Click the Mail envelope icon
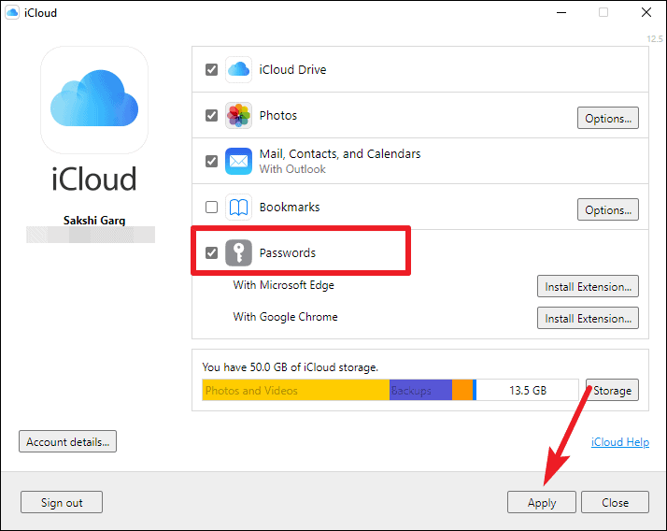667x531 pixels. (x=238, y=162)
